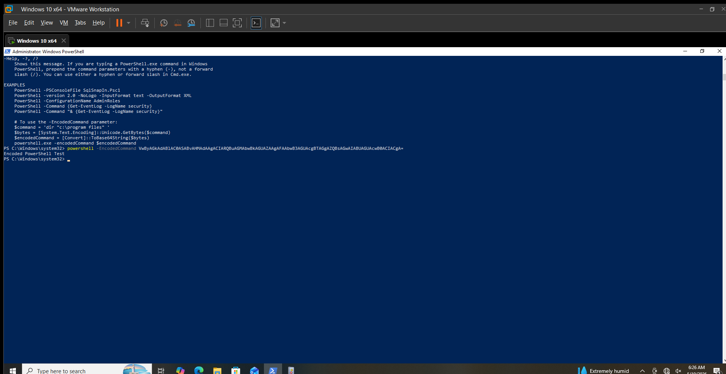Screen dimensions: 726x374
Task: Open the notification center icon
Action: [717, 371]
